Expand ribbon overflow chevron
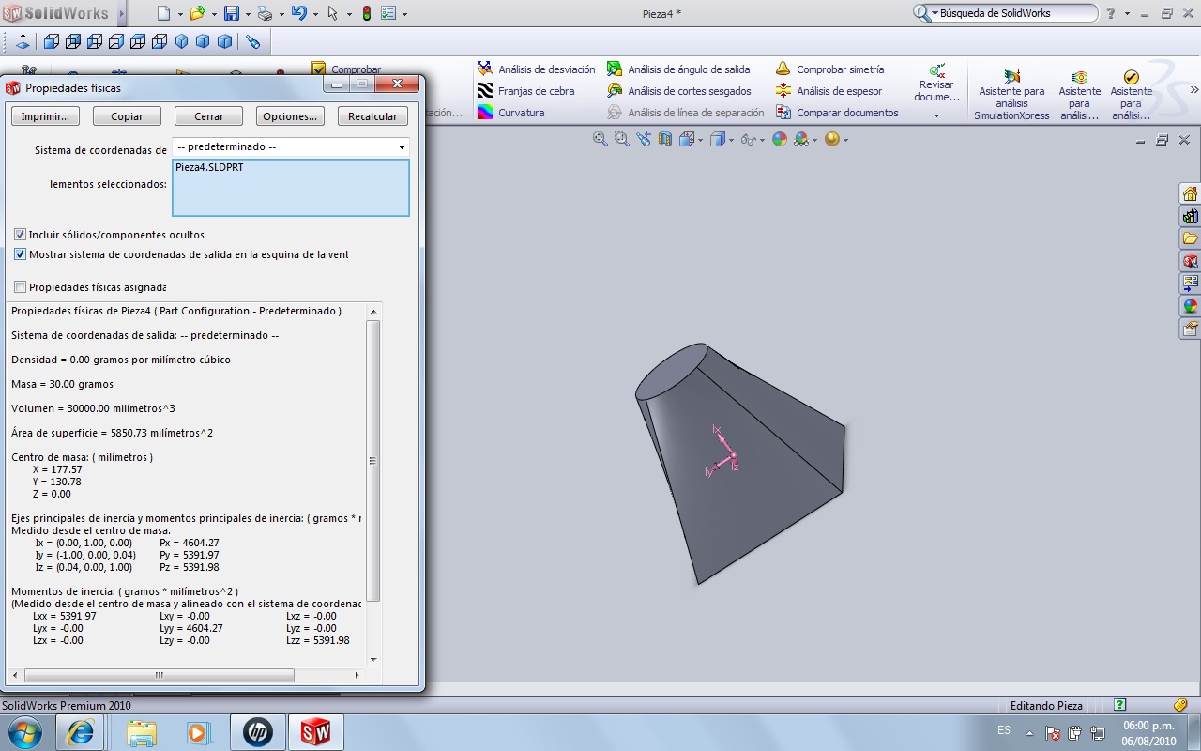The width and height of the screenshot is (1201, 751). (1194, 90)
